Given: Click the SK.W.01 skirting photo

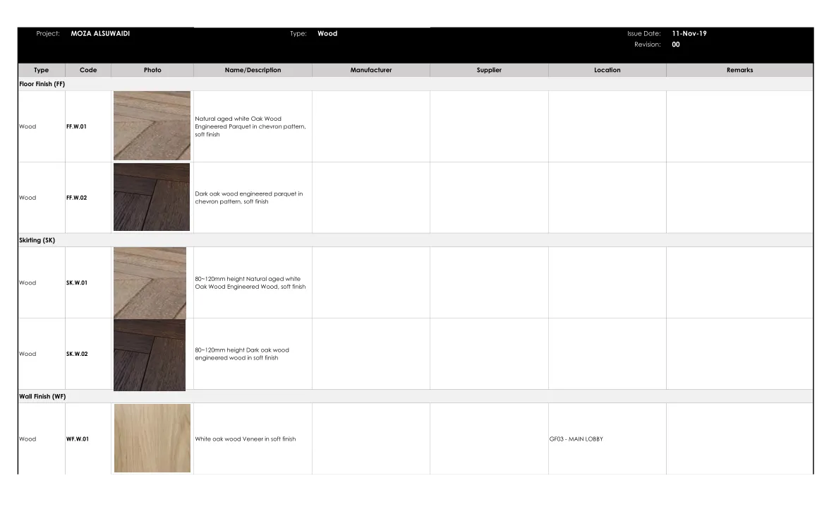Looking at the screenshot, I should 150,282.
